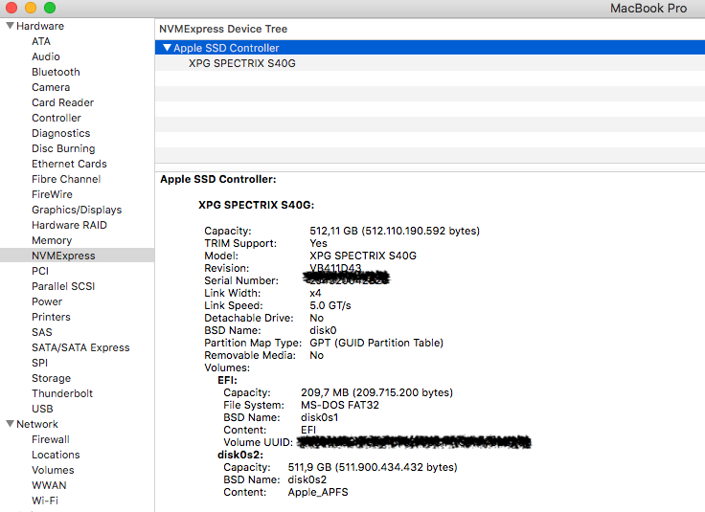Click the Model value XPG SPECTRIX S40G
705x512 pixels.
tap(363, 256)
